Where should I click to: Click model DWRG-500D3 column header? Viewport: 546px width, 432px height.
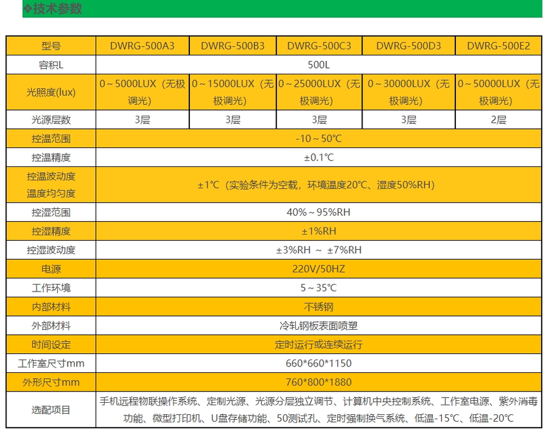pos(408,46)
